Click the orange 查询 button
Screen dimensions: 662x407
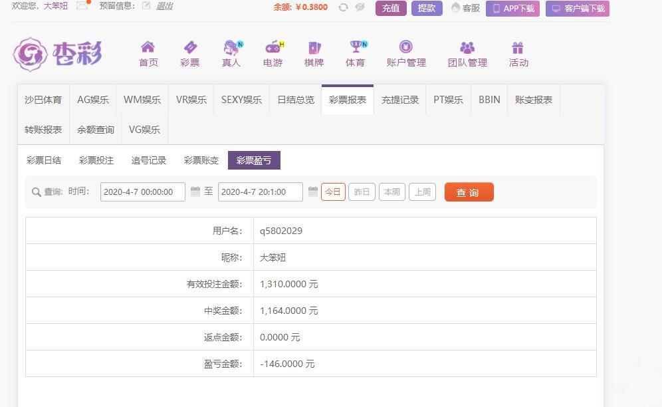(x=469, y=192)
